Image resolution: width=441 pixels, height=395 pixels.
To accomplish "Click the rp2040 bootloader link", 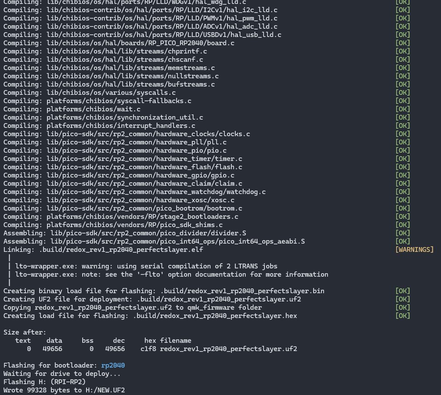I will click(x=113, y=365).
